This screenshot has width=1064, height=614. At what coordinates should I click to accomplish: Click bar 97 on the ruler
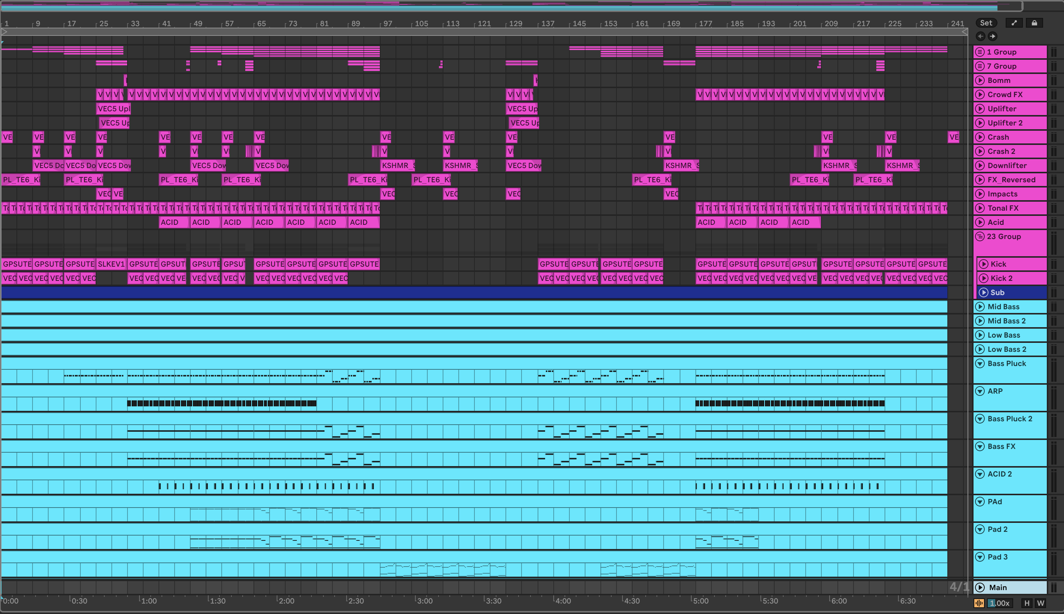[387, 24]
